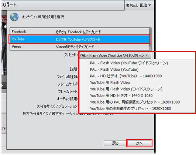The height and width of the screenshot is (155, 196).
Task: Click the globe online icon
Action: tap(14, 17)
